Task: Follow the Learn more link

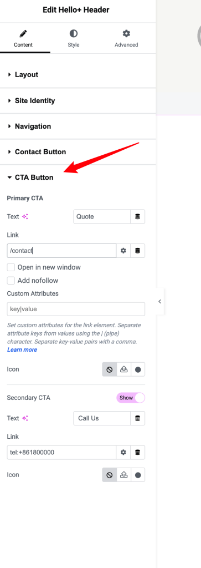Action: [x=22, y=350]
